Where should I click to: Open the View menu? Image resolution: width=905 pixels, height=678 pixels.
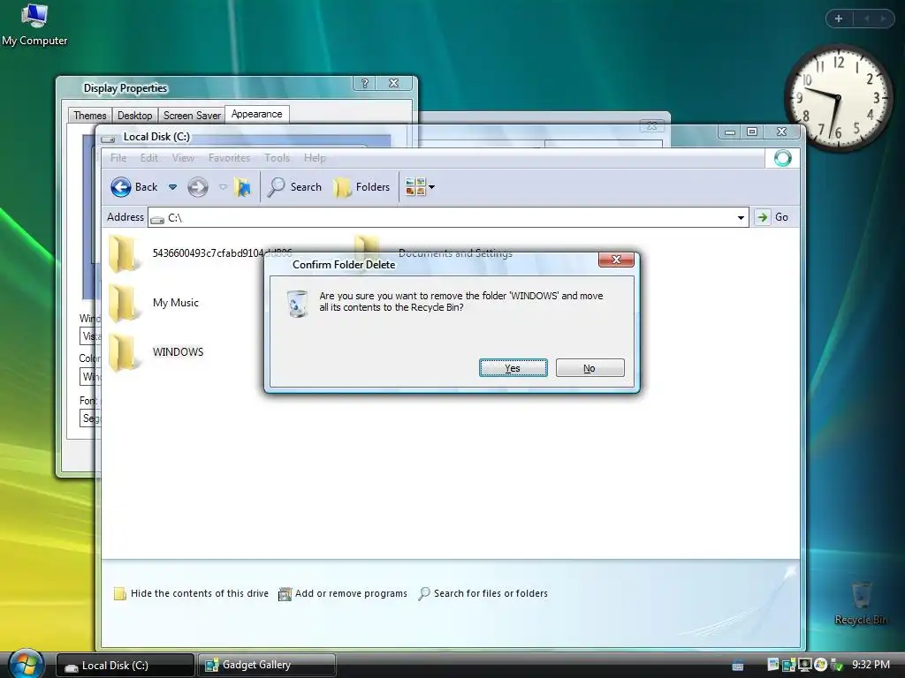click(183, 157)
